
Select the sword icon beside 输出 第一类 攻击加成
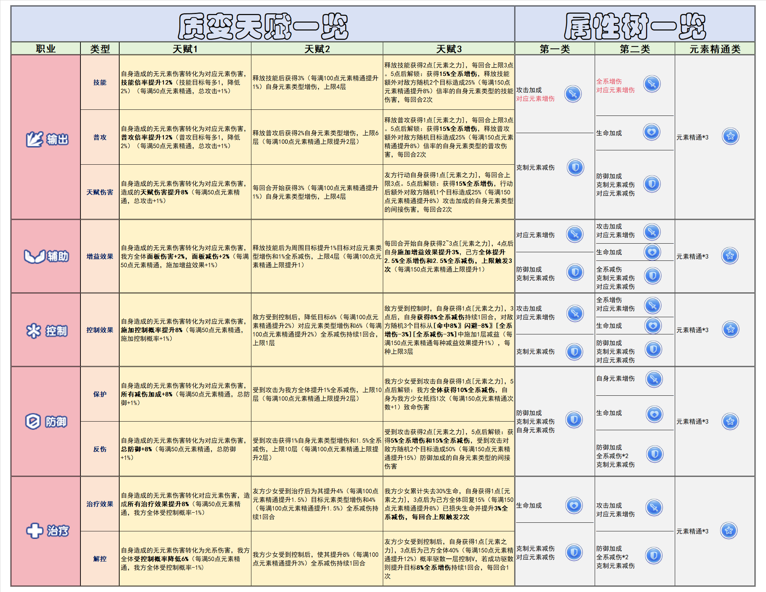click(x=573, y=94)
